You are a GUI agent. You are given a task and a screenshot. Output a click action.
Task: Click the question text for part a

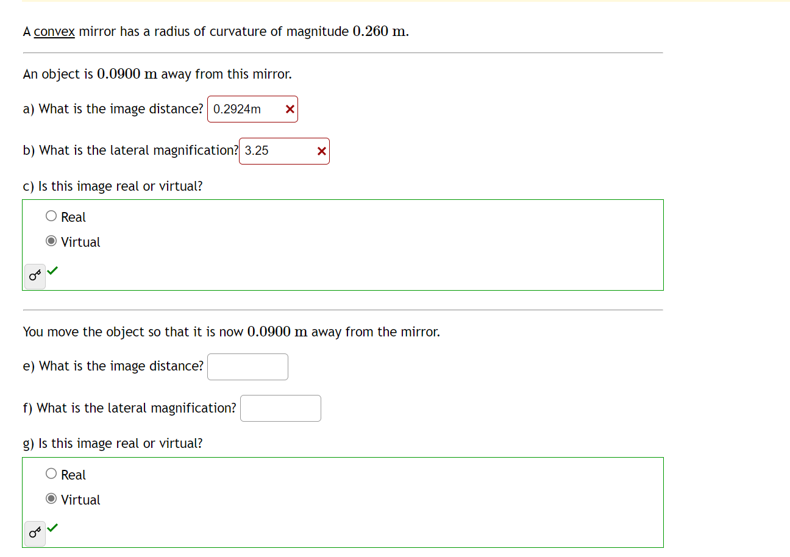pos(113,108)
